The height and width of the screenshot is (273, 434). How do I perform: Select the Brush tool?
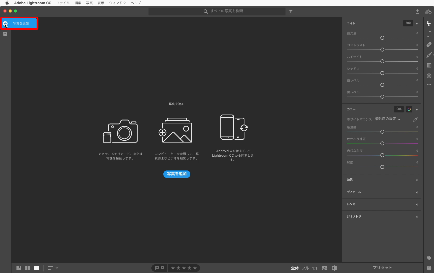tap(429, 55)
